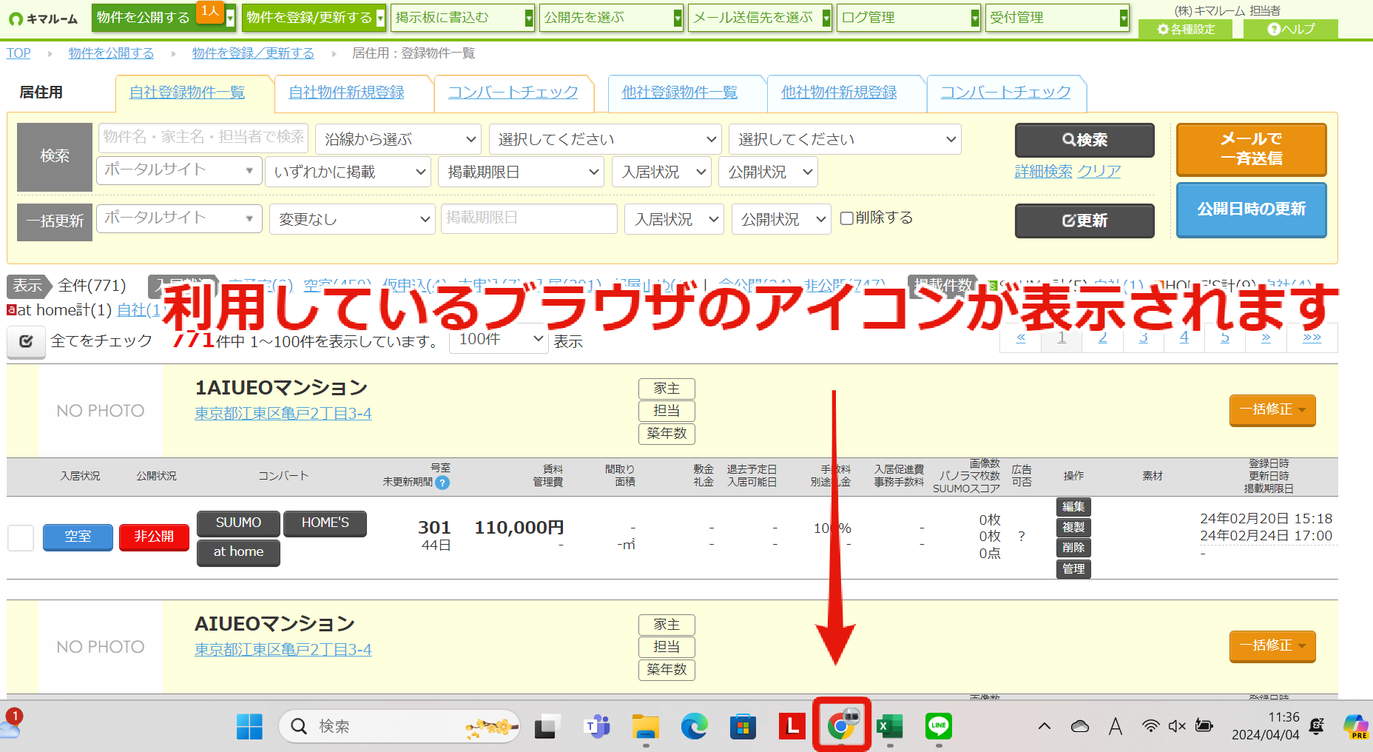Open Copilot preview icon in tray
1373x752 pixels.
[x=1356, y=727]
